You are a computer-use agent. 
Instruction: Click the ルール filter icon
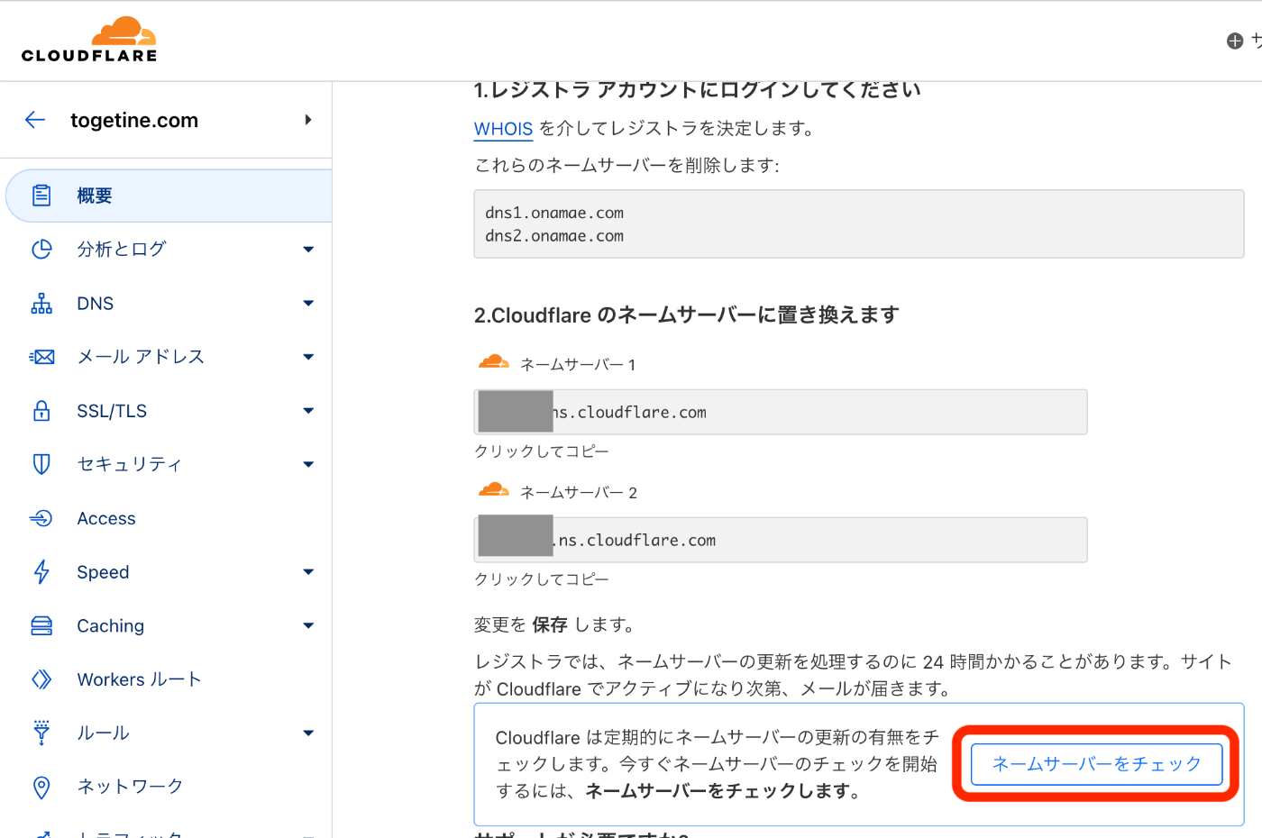[x=41, y=733]
